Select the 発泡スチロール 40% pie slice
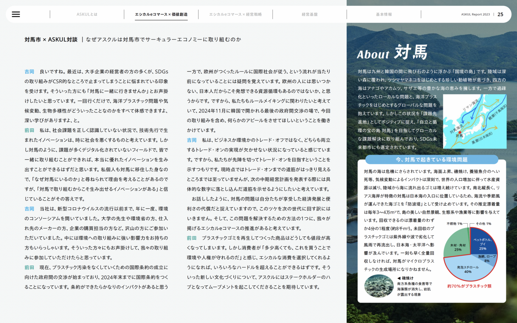This screenshot has height=323, width=517. (468, 269)
